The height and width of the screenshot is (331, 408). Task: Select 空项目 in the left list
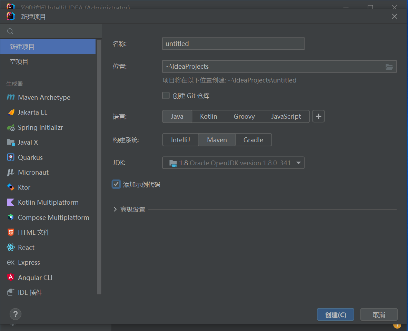click(x=19, y=62)
